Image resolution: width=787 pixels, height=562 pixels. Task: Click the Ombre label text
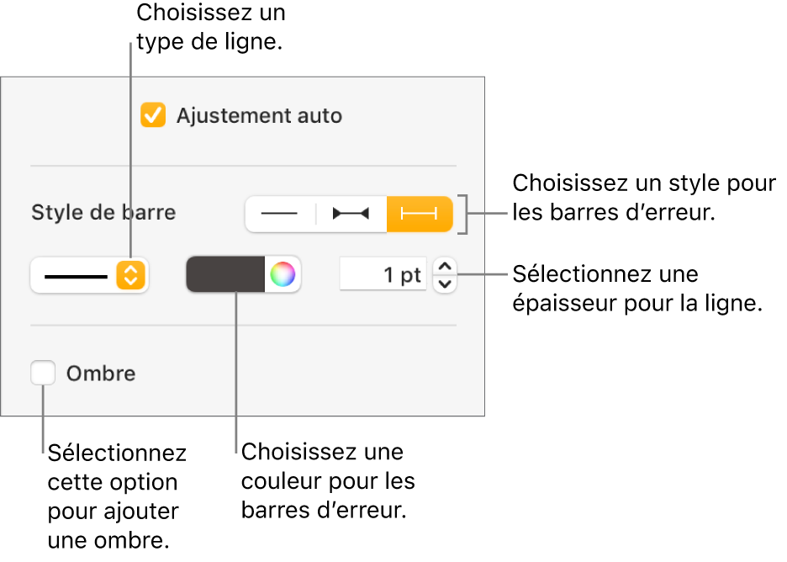pyautogui.click(x=101, y=373)
